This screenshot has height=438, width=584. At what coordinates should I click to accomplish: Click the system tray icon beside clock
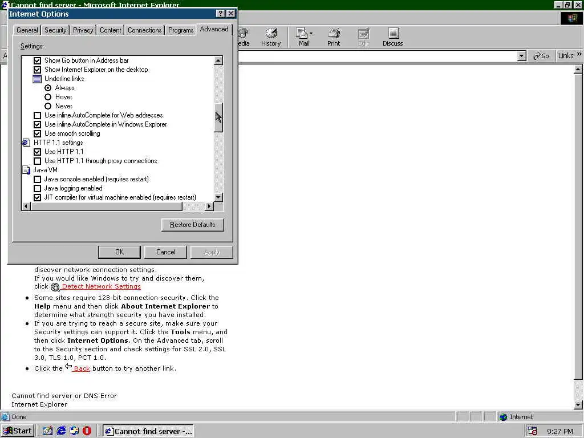pyautogui.click(x=533, y=431)
